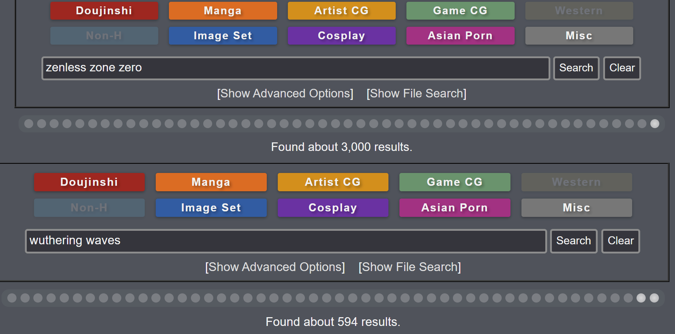The width and height of the screenshot is (675, 334).
Task: Select the first dot in the row above 594 results
Action: point(12,298)
